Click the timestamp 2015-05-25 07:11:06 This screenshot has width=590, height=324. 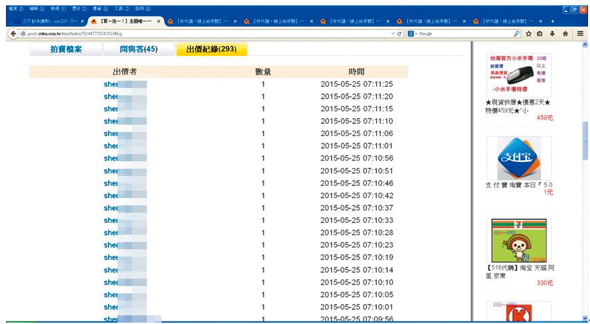tap(356, 133)
